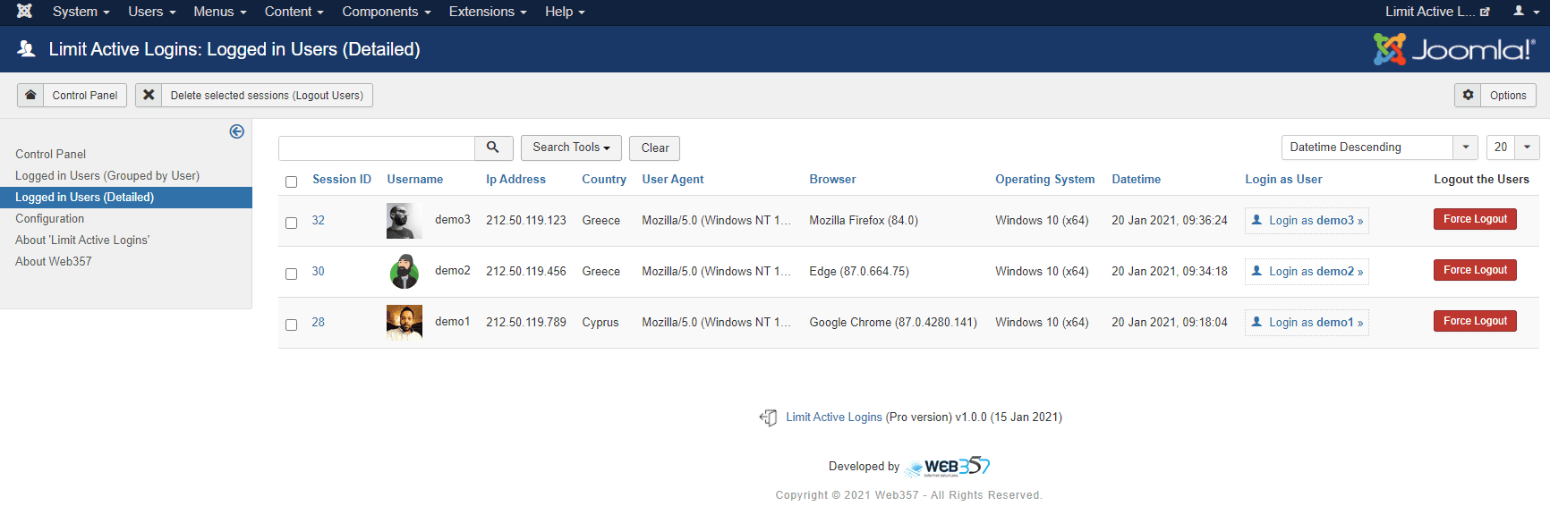Click the Web357 developer logo
This screenshot has width=1550, height=523.
tap(947, 466)
